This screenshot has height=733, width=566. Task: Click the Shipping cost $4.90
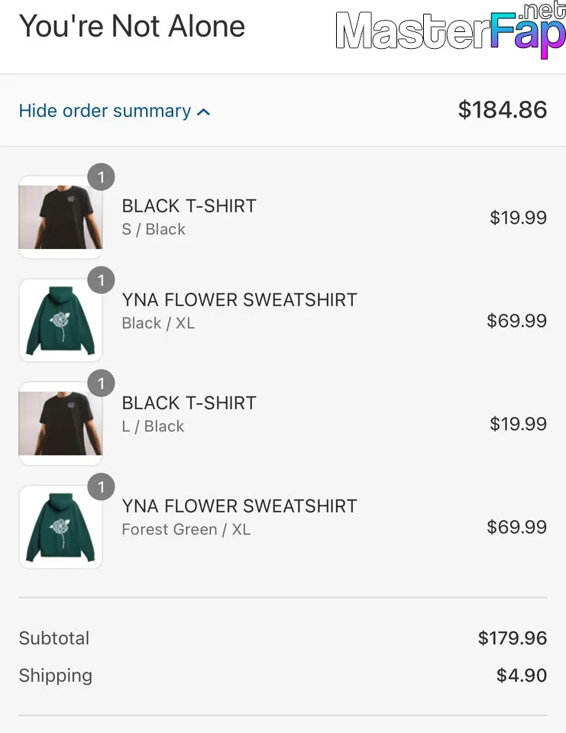pos(521,676)
